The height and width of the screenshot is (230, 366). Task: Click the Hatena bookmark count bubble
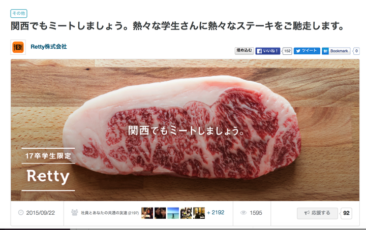[x=356, y=51]
